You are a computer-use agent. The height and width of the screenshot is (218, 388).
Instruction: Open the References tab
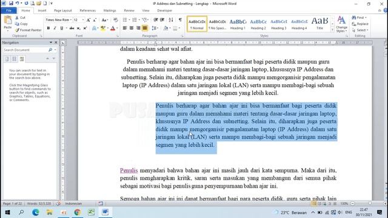[87, 11]
